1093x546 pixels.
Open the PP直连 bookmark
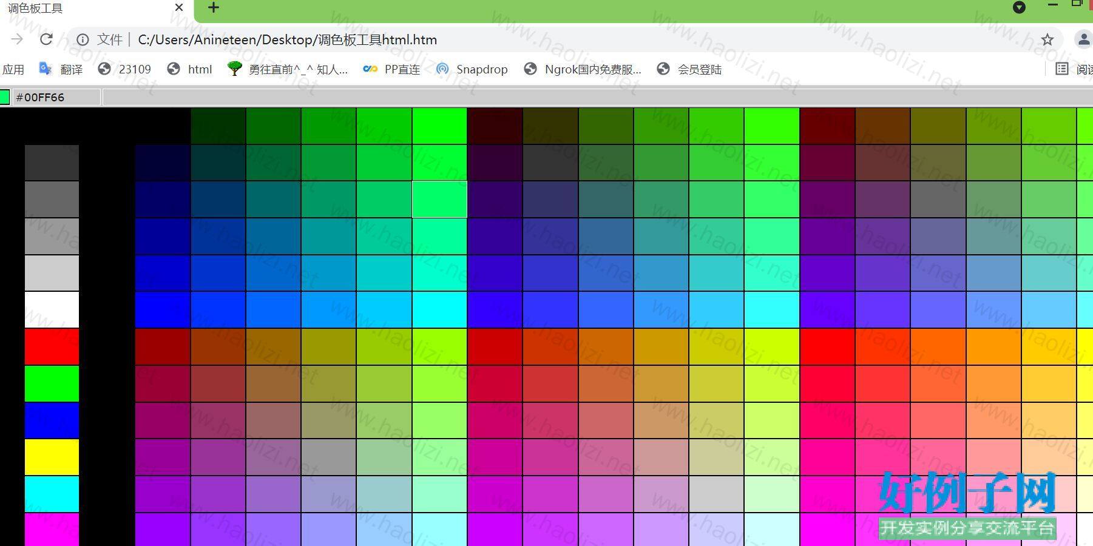tap(391, 69)
